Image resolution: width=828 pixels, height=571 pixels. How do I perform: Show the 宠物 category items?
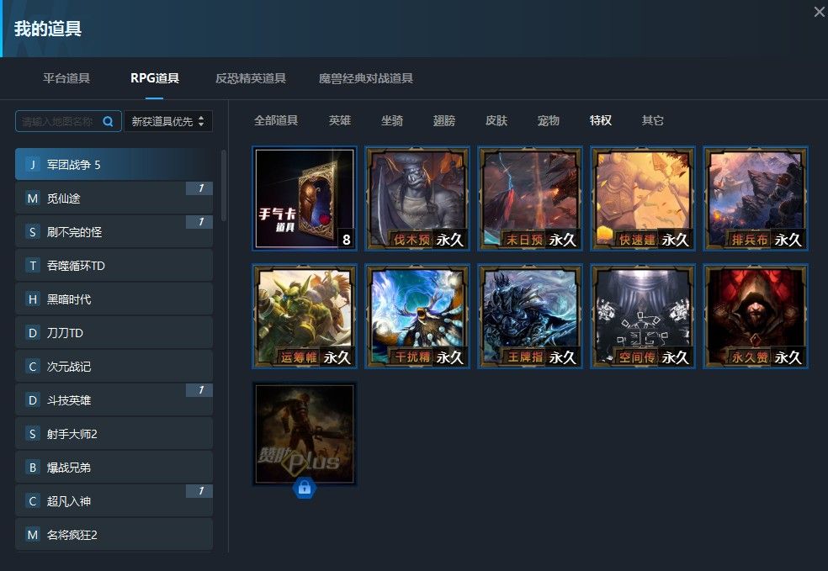549,120
